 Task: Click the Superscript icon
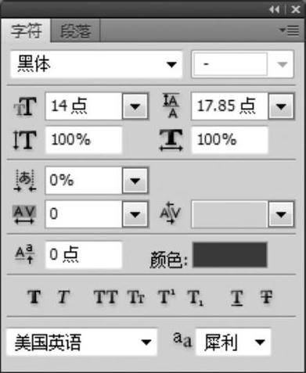point(167,297)
